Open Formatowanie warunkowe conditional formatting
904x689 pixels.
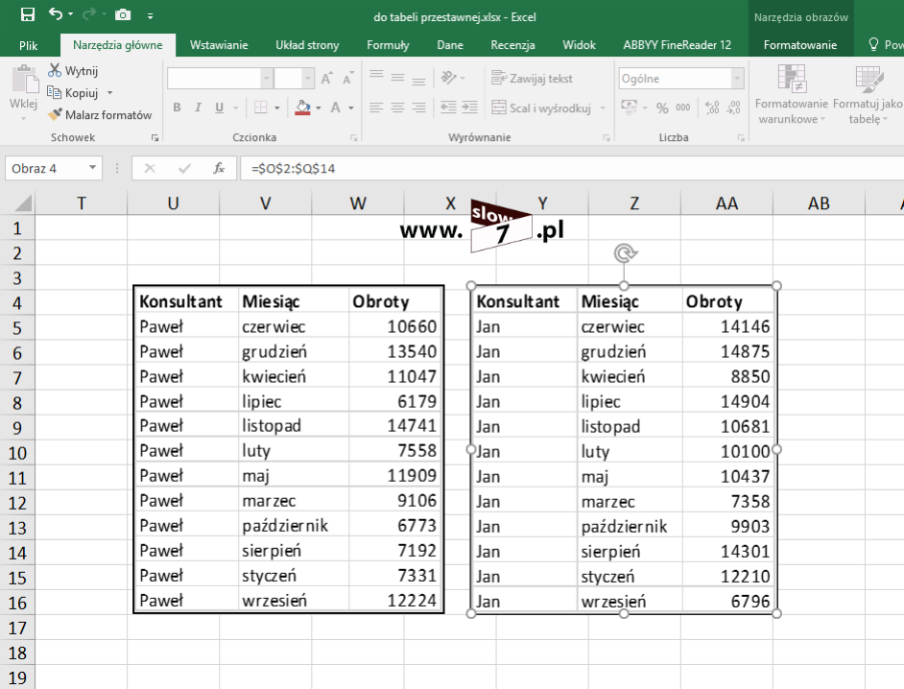click(792, 94)
